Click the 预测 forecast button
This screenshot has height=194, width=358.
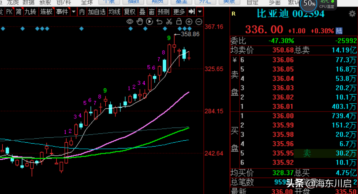click(x=164, y=11)
